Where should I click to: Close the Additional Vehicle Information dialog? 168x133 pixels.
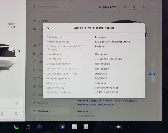[48, 28]
